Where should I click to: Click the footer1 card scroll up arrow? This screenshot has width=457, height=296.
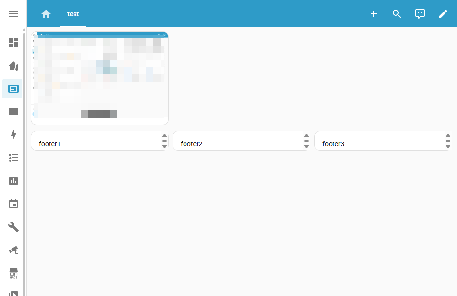coord(164,136)
